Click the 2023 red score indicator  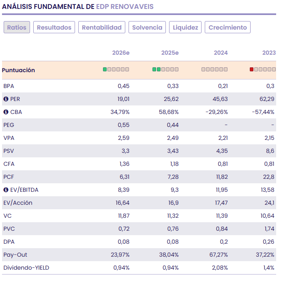263,70
